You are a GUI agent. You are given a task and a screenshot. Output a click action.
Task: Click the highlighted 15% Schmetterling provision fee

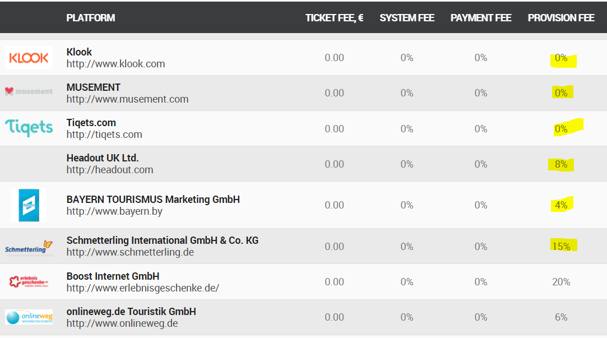(x=561, y=246)
